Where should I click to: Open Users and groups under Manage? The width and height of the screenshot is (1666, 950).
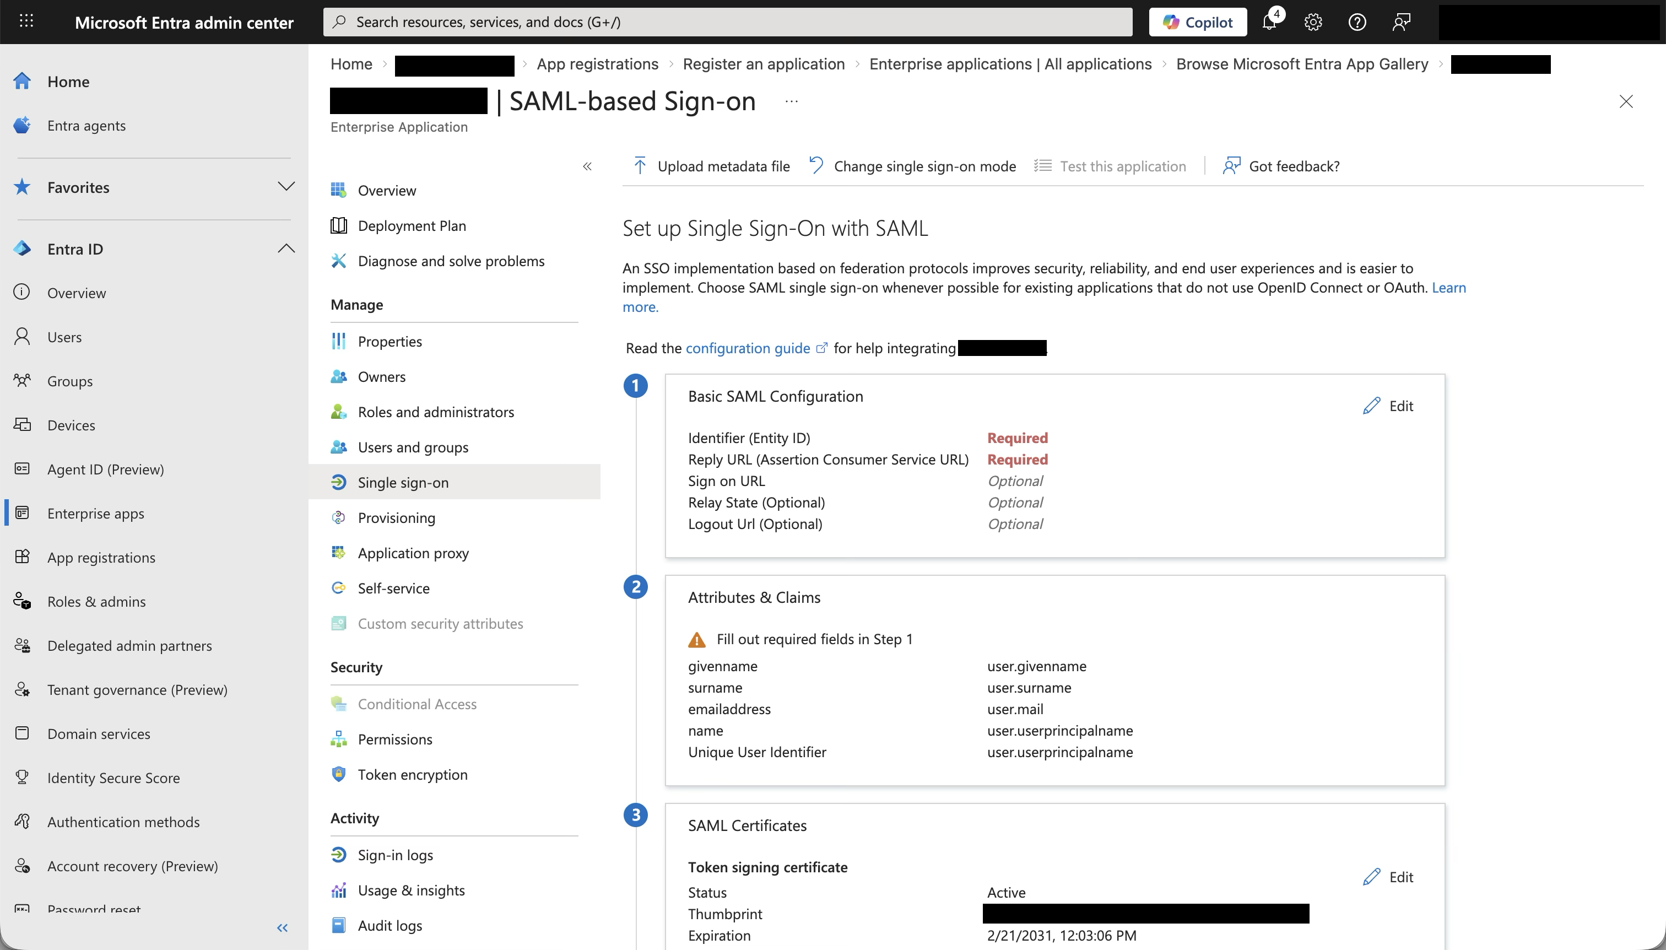coord(413,447)
